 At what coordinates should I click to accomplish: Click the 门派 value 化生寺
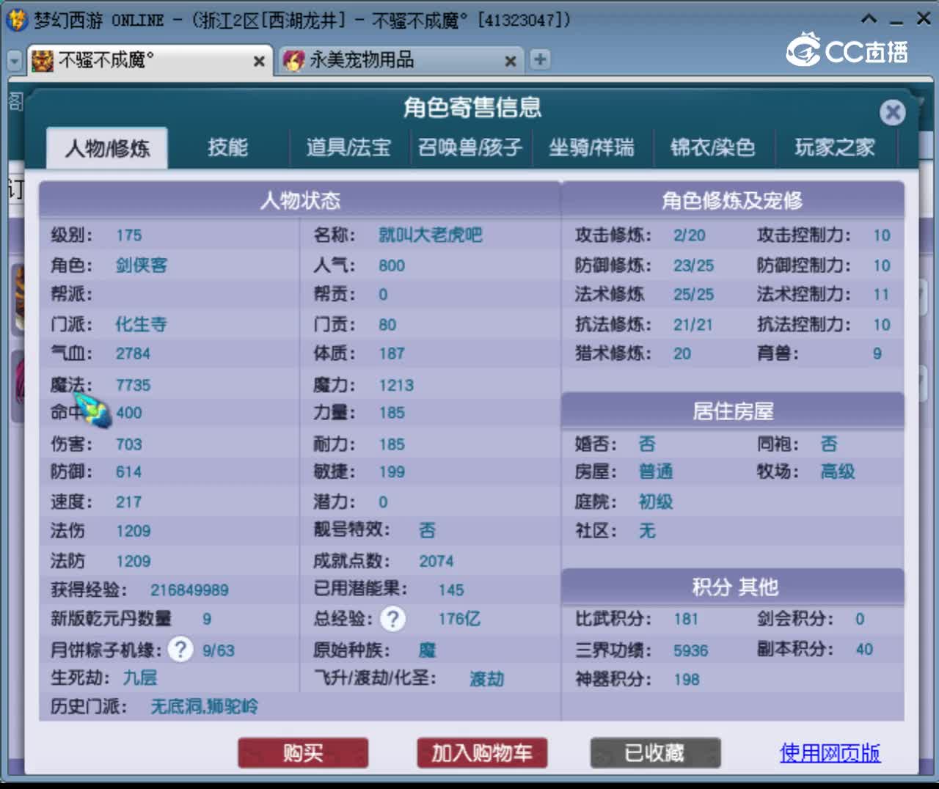pyautogui.click(x=142, y=324)
